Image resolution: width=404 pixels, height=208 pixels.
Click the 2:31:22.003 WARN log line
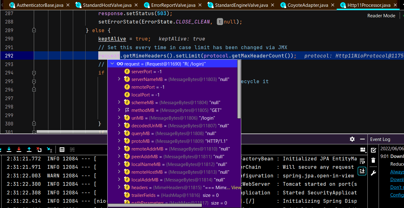point(51,175)
